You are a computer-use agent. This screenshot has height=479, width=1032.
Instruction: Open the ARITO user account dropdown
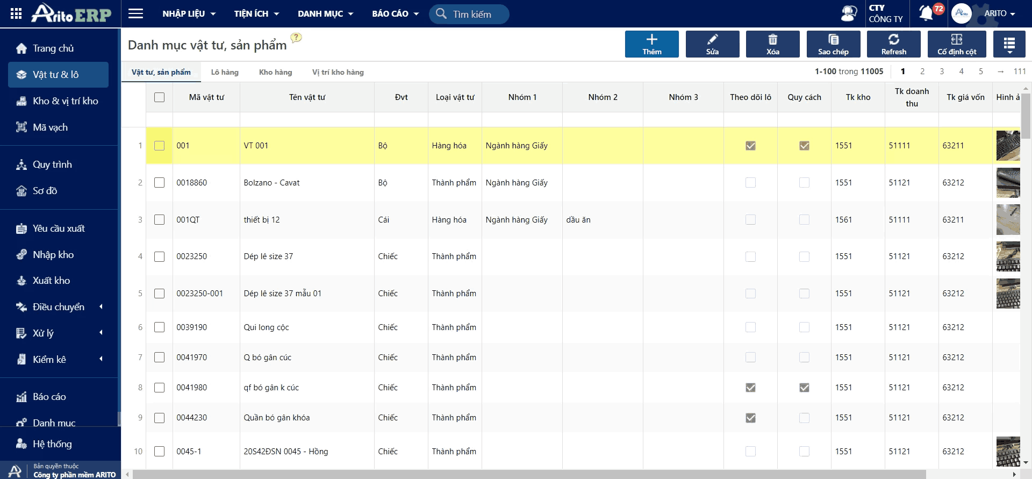tap(999, 13)
